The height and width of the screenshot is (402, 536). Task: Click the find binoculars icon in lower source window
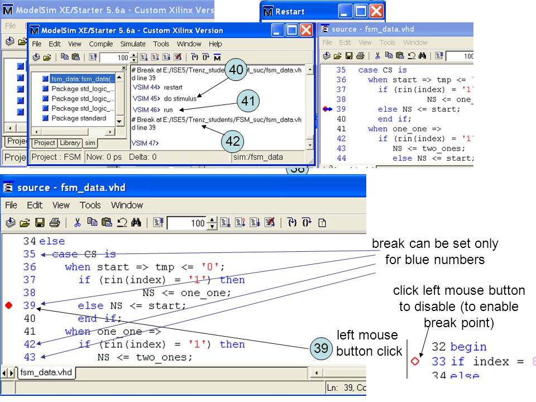click(x=136, y=223)
